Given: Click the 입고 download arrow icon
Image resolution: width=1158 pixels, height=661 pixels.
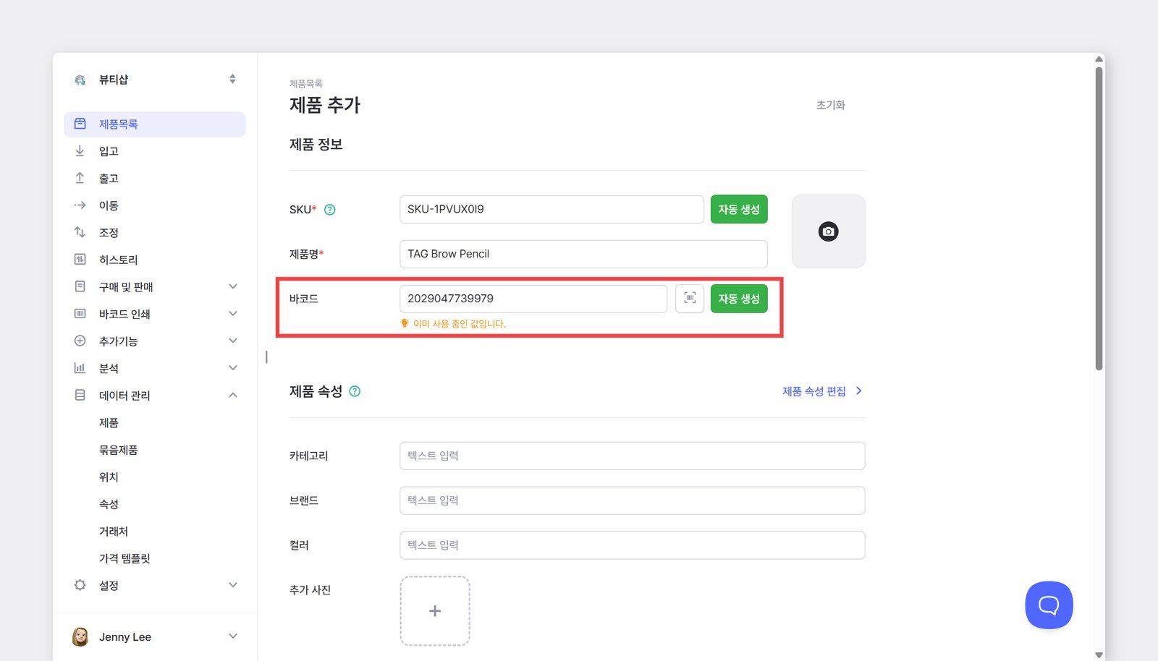Looking at the screenshot, I should (x=80, y=151).
